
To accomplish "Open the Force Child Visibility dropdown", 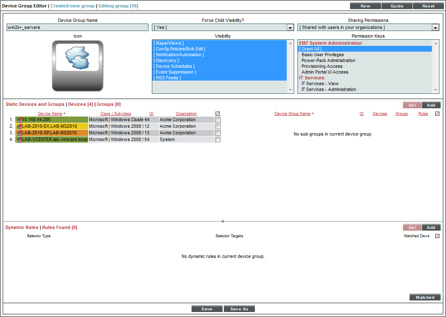I will pyautogui.click(x=290, y=27).
